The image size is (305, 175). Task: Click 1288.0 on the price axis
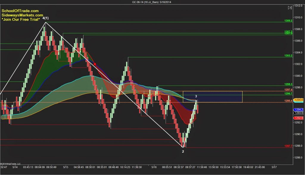(x=298, y=146)
